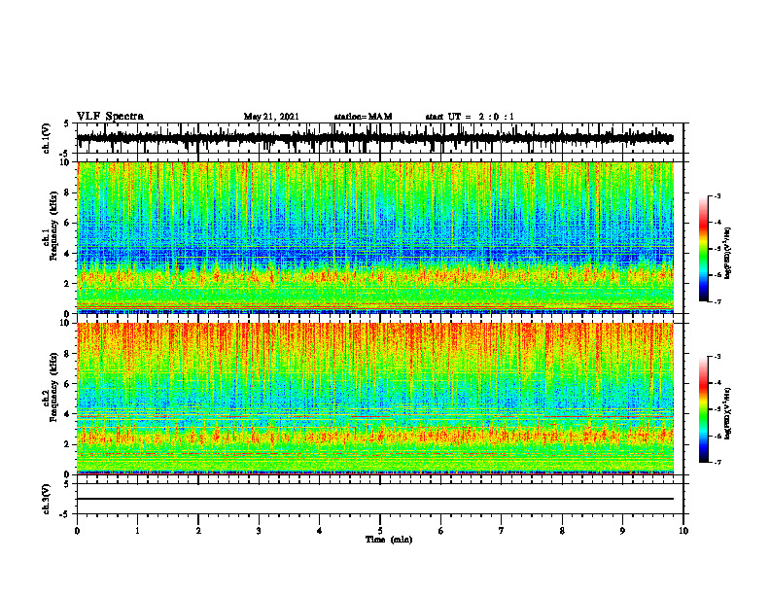Click the "station=MAM" header label
The width and height of the screenshot is (770, 595).
pos(363,117)
